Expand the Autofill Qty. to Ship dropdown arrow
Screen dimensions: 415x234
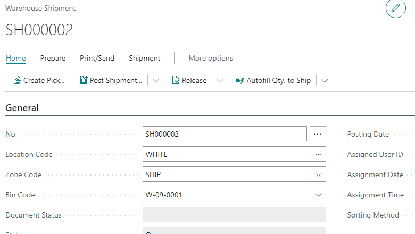point(325,81)
